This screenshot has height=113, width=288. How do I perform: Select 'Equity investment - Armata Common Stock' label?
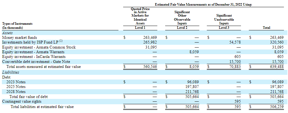(x=39, y=47)
